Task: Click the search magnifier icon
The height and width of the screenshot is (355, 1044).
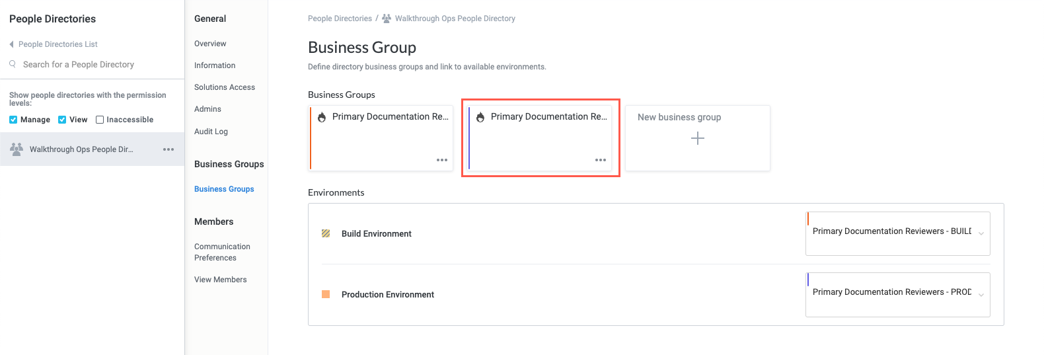Action: pyautogui.click(x=13, y=64)
